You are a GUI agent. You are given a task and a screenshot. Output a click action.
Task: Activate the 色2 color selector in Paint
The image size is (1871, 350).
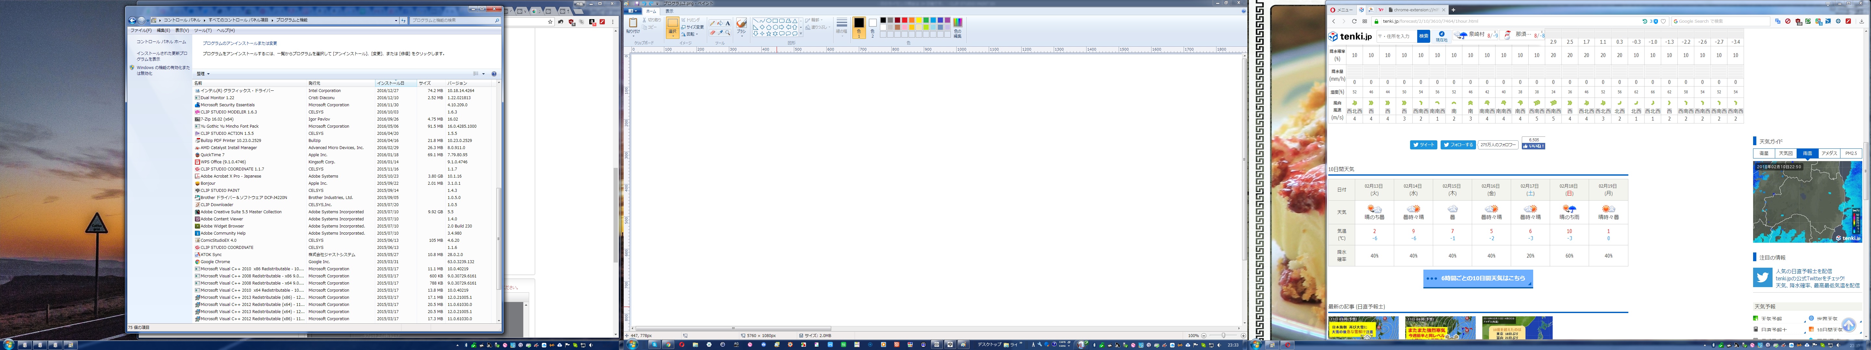pos(873,27)
